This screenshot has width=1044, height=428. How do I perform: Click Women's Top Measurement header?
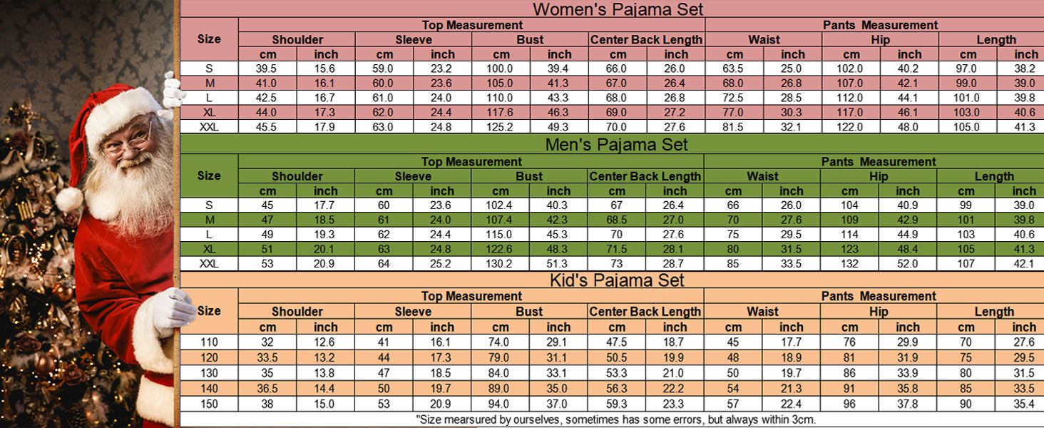click(x=471, y=26)
